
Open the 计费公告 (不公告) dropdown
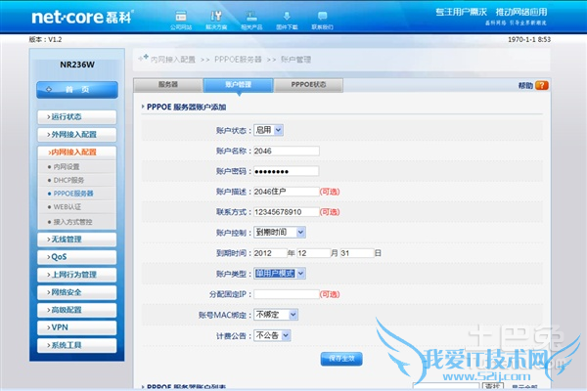(x=272, y=335)
